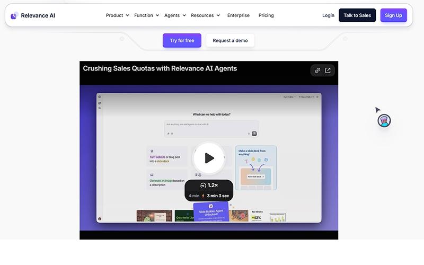The width and height of the screenshot is (424, 265).
Task: Click 'Turn website or blog post' card
Action: (167, 156)
